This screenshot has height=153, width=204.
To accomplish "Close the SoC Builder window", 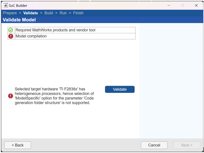I will (196, 5).
